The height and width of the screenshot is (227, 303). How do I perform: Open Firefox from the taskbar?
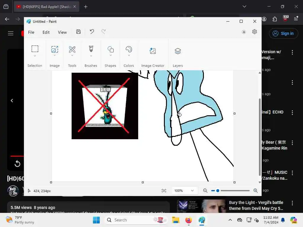[188, 220]
